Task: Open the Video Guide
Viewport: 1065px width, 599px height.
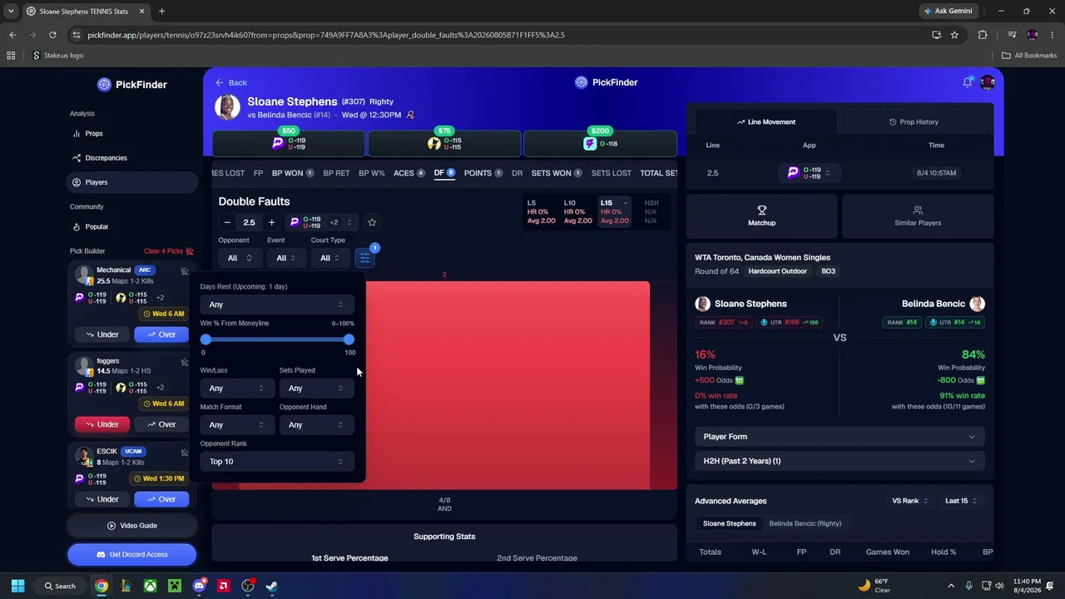Action: point(132,526)
